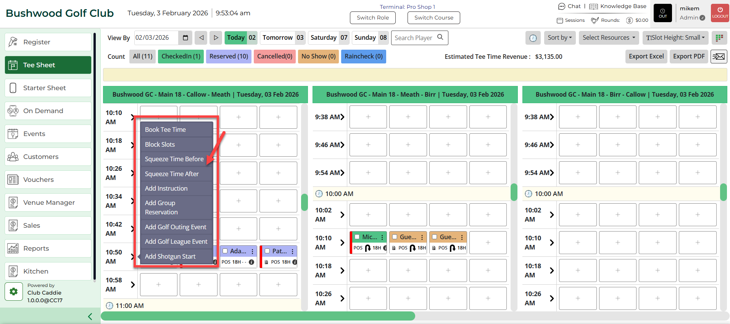Tick the checkbox on Mic... booking
This screenshot has height=324, width=730.
point(357,237)
